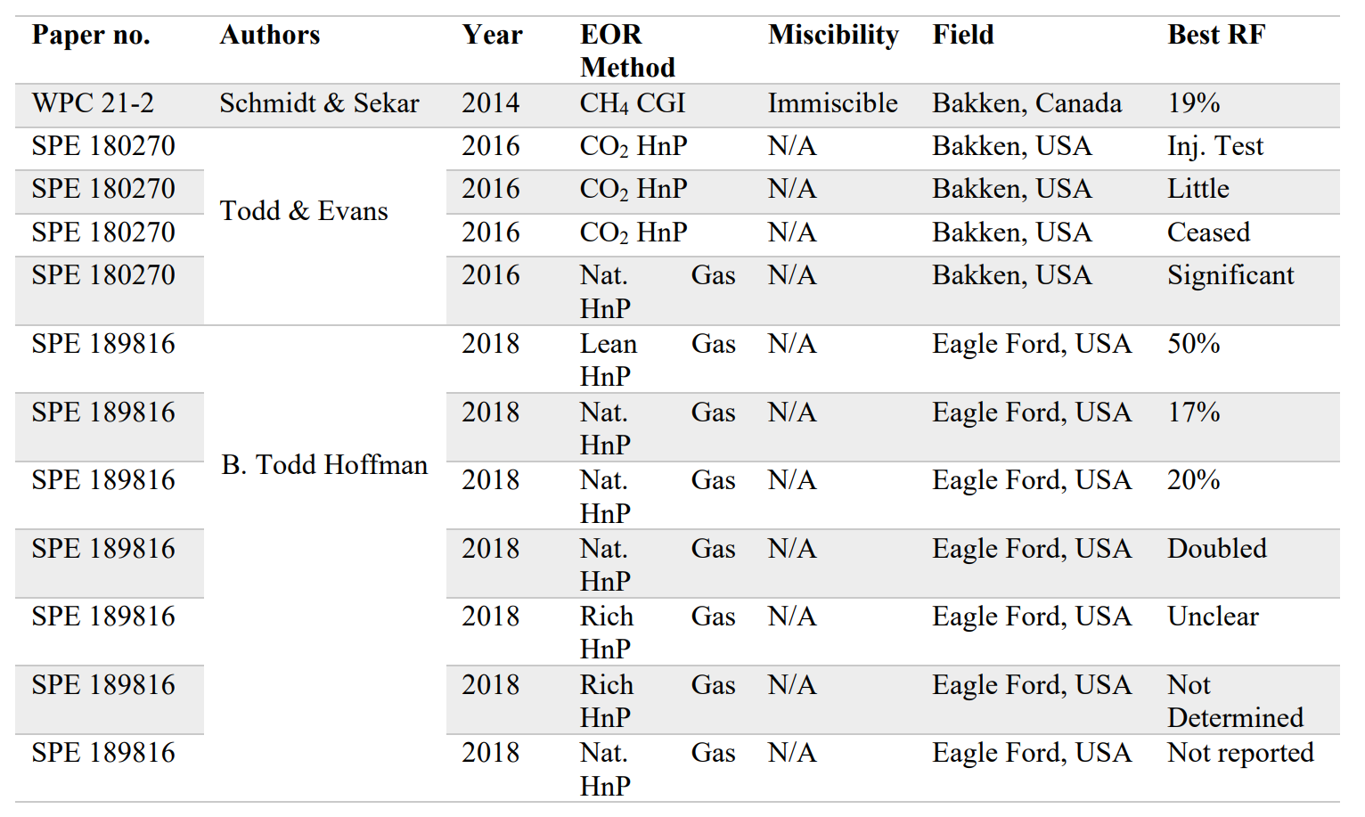Image resolution: width=1365 pixels, height=817 pixels.
Task: Select the 'Ceased' result cell
Action: pos(1208,233)
